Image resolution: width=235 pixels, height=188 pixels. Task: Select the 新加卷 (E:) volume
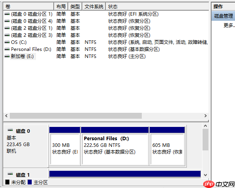pyautogui.click(x=22, y=56)
